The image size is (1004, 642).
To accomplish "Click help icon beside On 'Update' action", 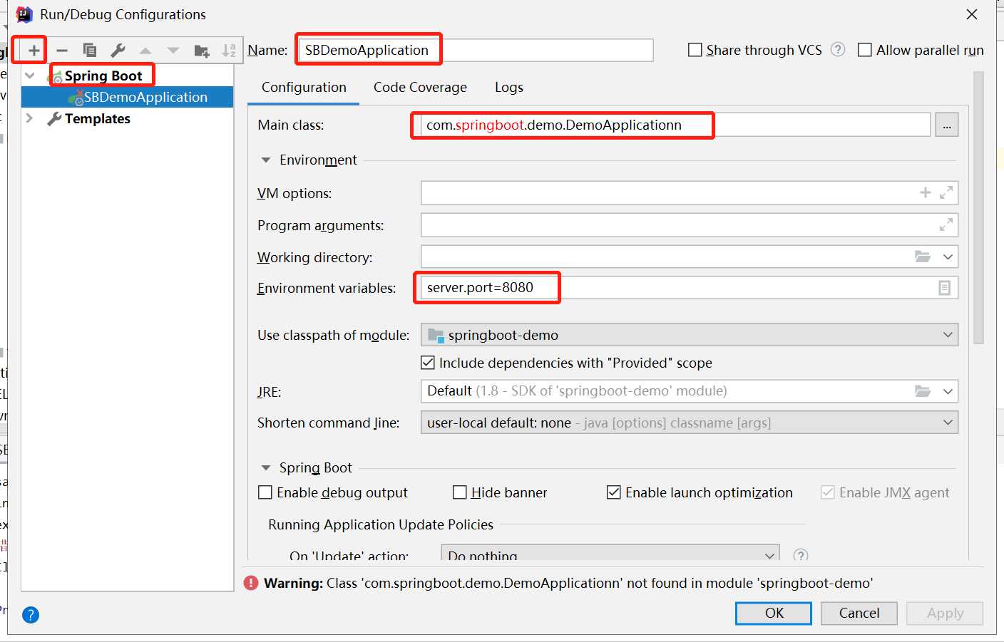I will click(801, 555).
